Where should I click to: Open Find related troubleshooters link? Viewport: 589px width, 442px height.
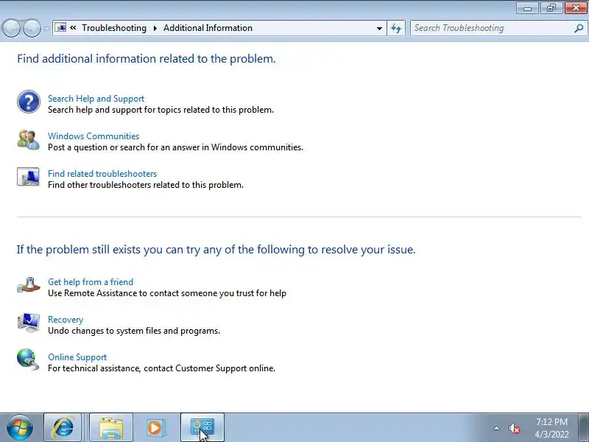[x=102, y=174]
